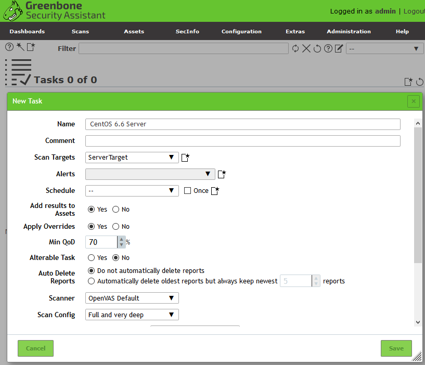Image resolution: width=425 pixels, height=365 pixels.
Task: Create a new scan target with star icon
Action: point(185,158)
